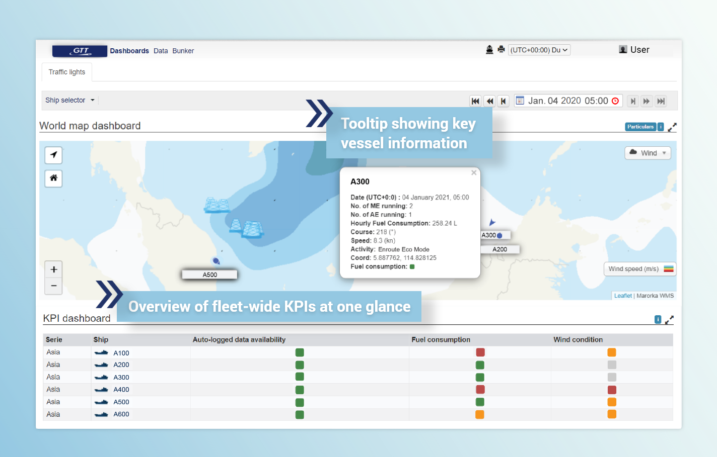717x457 pixels.
Task: Open the Leaflet attribution link
Action: click(x=622, y=296)
